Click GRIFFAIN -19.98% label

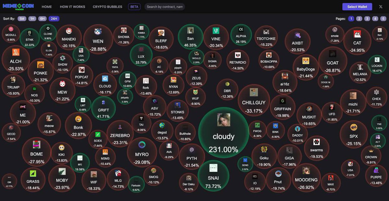[x=283, y=112]
